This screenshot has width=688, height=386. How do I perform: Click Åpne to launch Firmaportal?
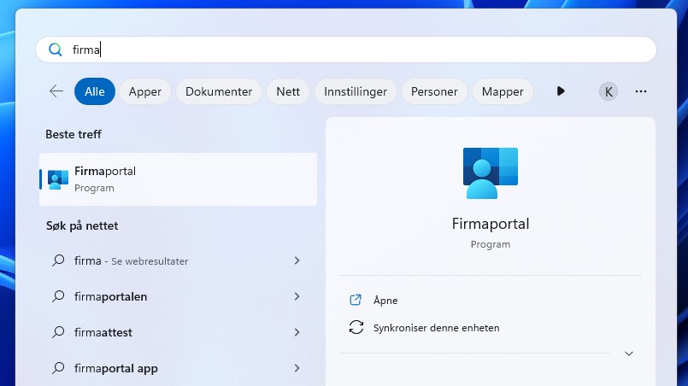pos(385,300)
